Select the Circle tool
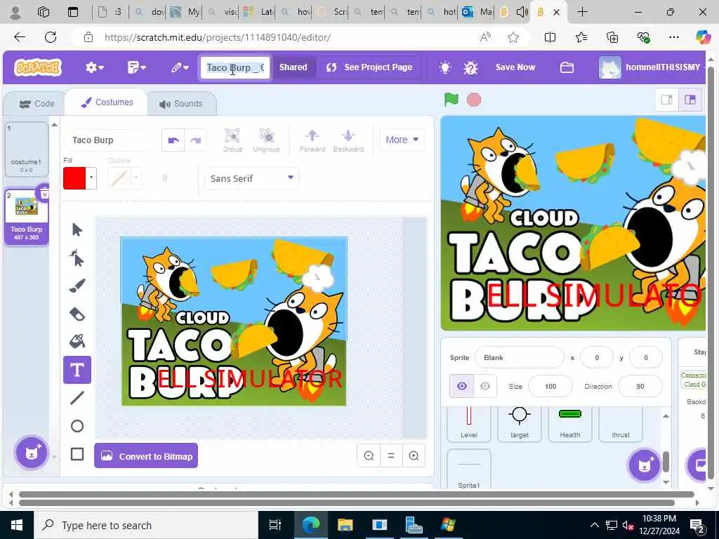The width and height of the screenshot is (719, 539). click(77, 426)
